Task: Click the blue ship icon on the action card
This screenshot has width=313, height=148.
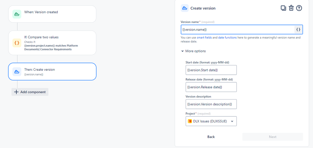Action: (x=17, y=72)
